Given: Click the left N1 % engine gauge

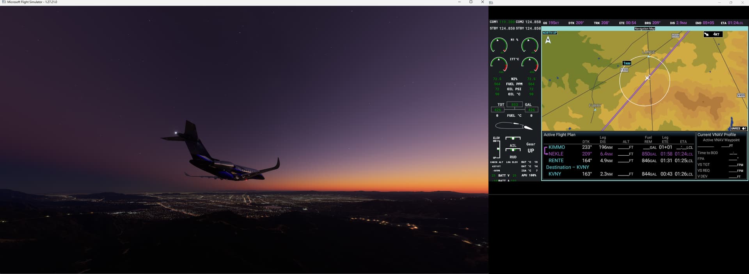Looking at the screenshot, I should (x=499, y=45).
